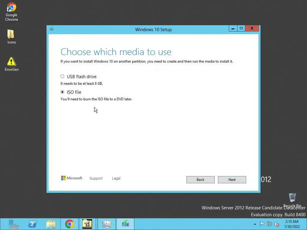Open the clock showing 2:10 AM
Viewport: 307px width, 230px height.
[292, 224]
